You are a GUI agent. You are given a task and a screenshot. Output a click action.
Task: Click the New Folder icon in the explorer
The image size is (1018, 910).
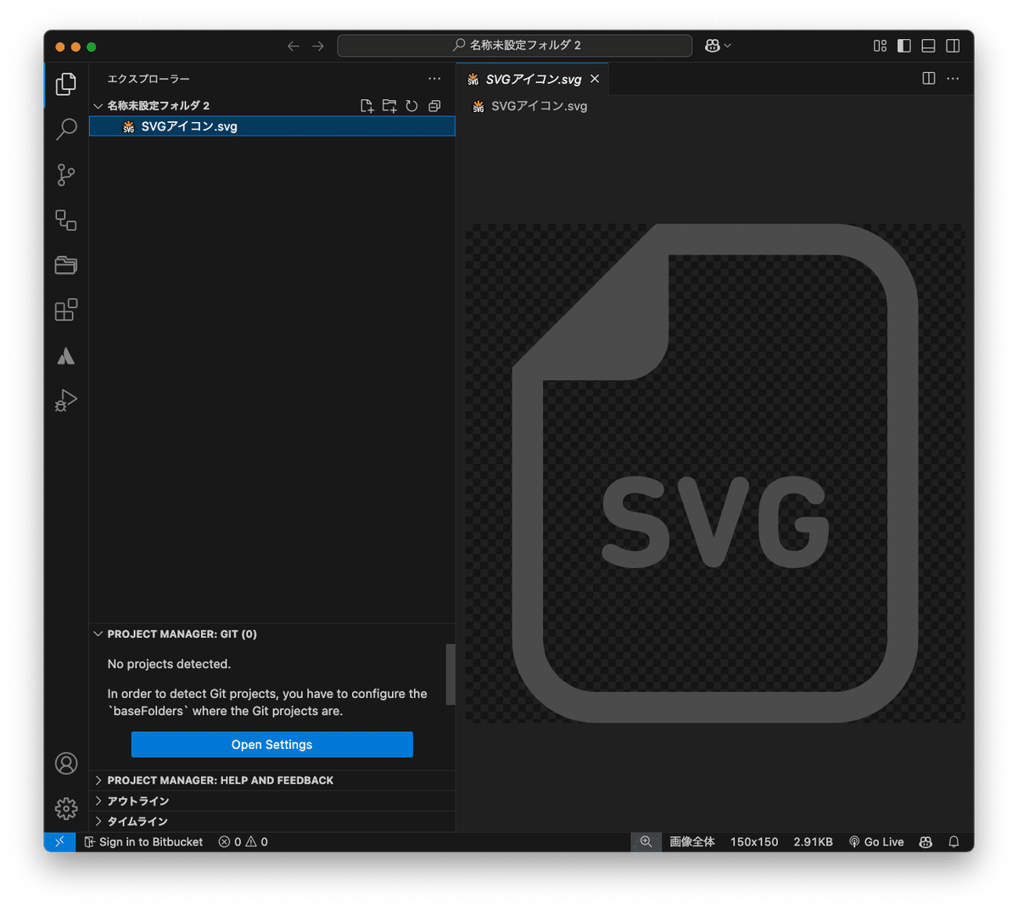click(x=389, y=105)
